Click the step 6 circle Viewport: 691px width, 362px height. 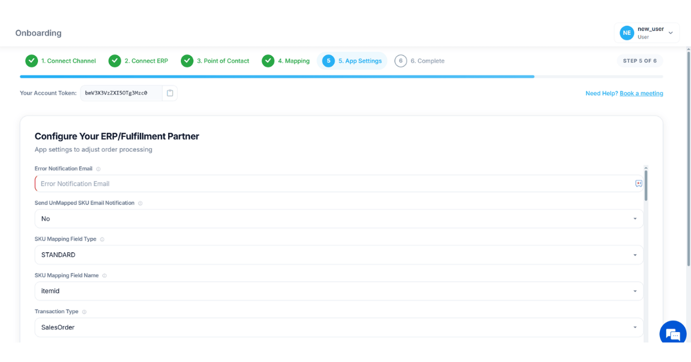(x=401, y=61)
